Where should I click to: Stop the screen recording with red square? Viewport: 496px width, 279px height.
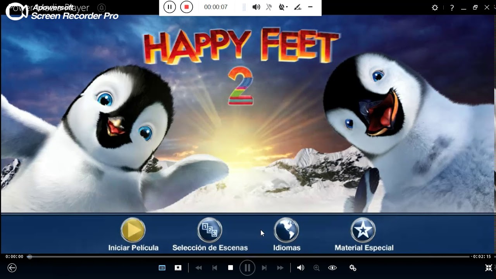pos(186,7)
